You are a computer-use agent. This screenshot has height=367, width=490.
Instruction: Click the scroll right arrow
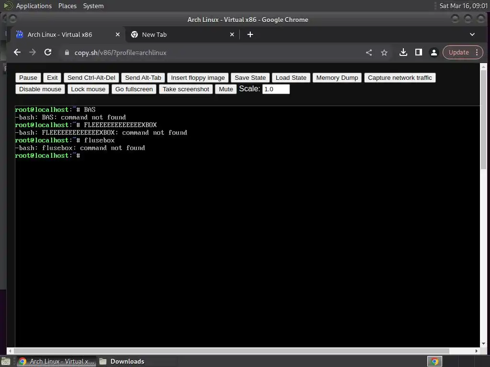[x=476, y=351]
